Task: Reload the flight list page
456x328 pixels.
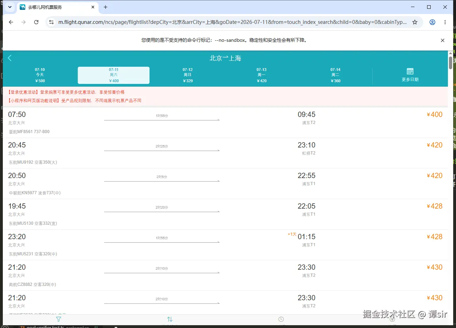Action: click(x=36, y=22)
